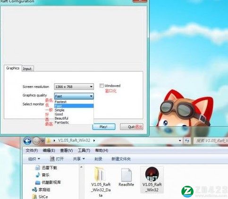Click 新建文件夹 in toolbar
Viewport: 228px width, 199px height.
121,159
